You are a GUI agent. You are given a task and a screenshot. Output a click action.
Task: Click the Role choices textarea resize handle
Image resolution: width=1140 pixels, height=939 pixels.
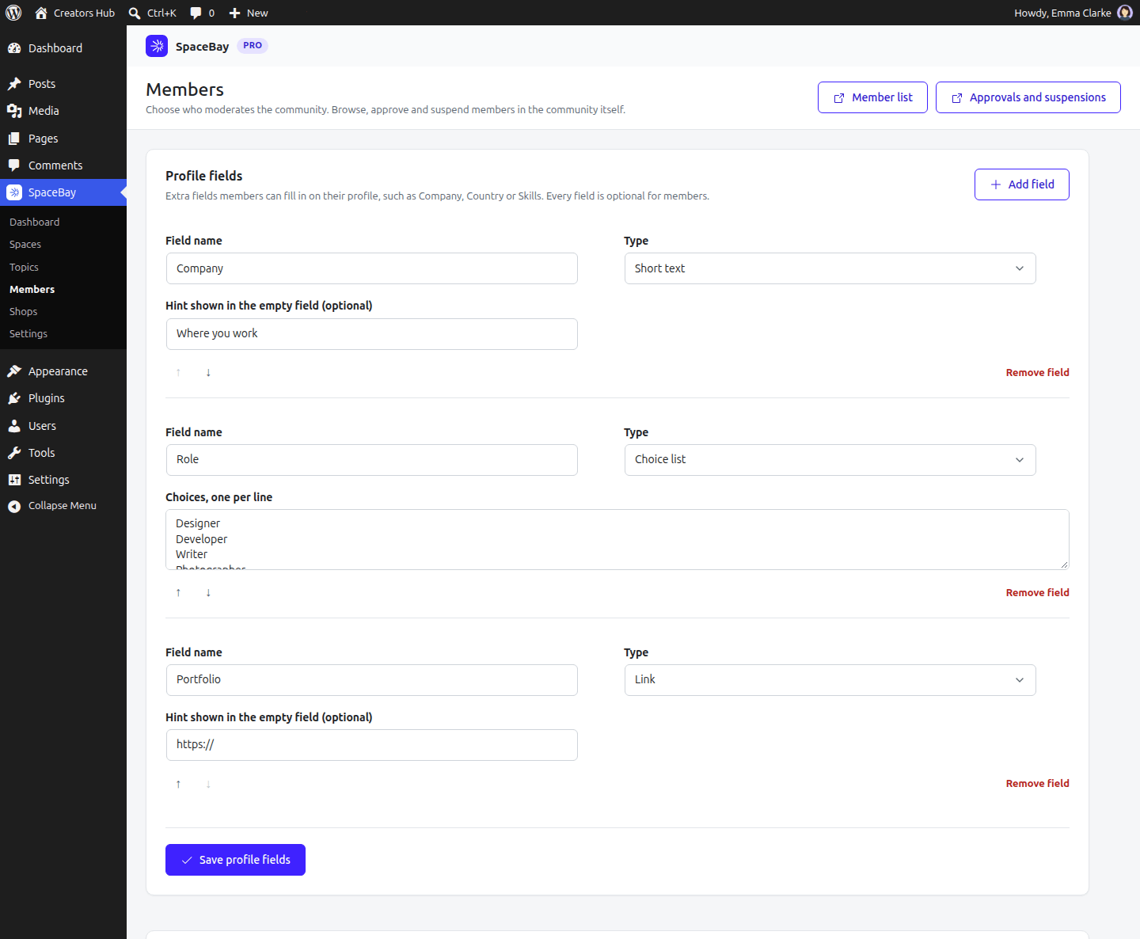tap(1063, 564)
